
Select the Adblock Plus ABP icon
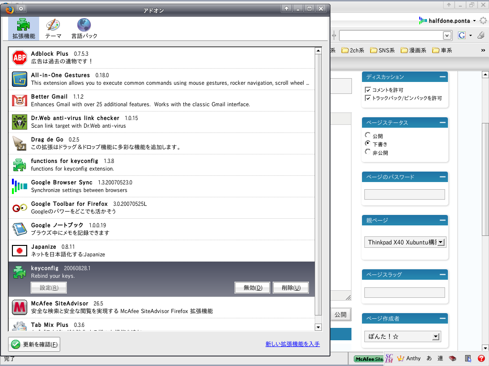(x=19, y=58)
